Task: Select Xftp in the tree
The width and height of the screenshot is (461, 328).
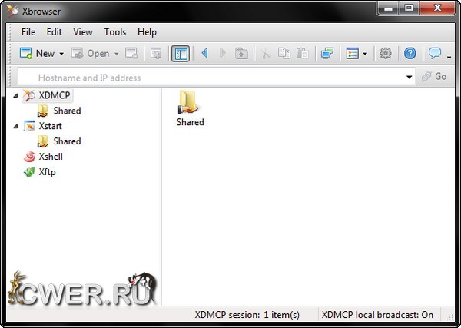Action: pos(46,172)
